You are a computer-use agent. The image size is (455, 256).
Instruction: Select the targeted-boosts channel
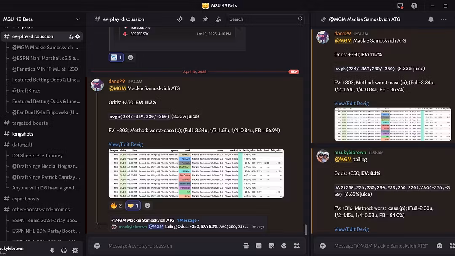point(30,123)
